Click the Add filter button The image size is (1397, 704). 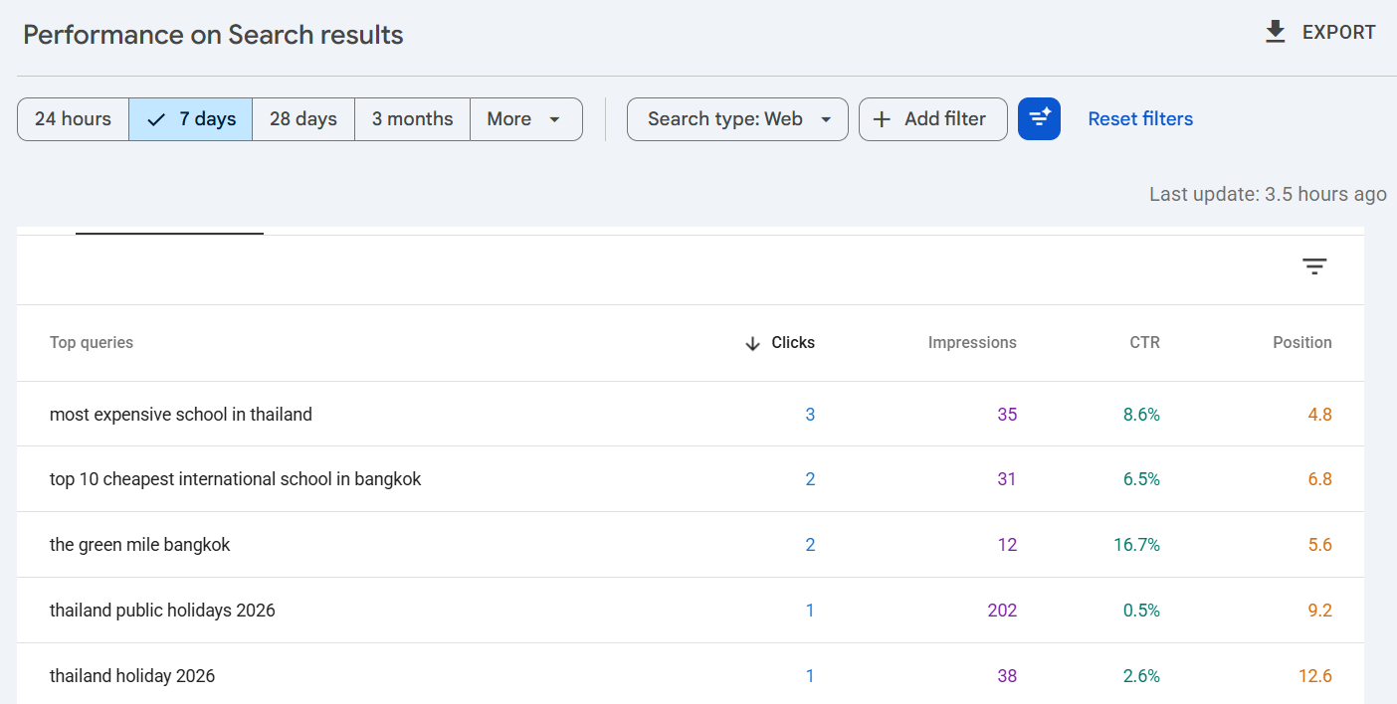(x=933, y=119)
